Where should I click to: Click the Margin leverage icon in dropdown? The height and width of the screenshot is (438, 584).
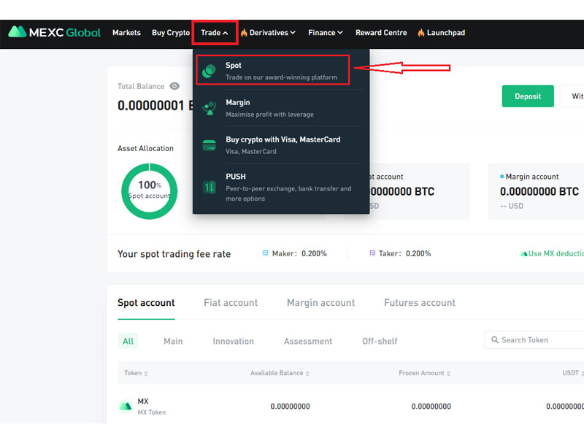(x=209, y=108)
